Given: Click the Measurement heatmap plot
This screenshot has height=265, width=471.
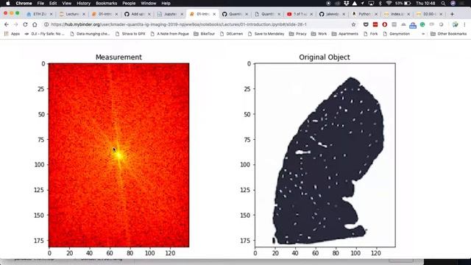Looking at the screenshot, I should [119, 155].
